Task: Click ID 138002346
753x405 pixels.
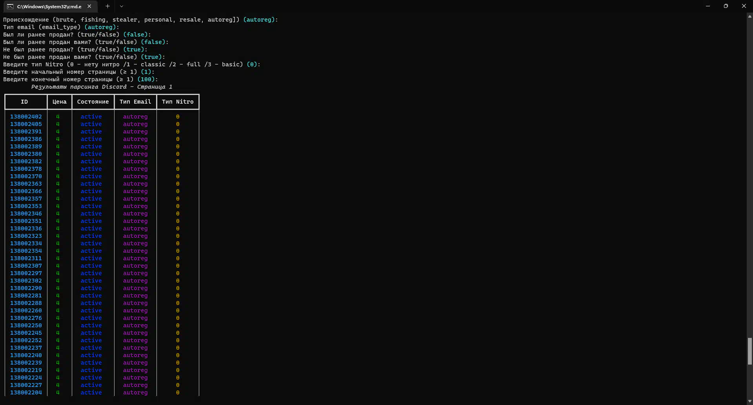Action: tap(26, 213)
